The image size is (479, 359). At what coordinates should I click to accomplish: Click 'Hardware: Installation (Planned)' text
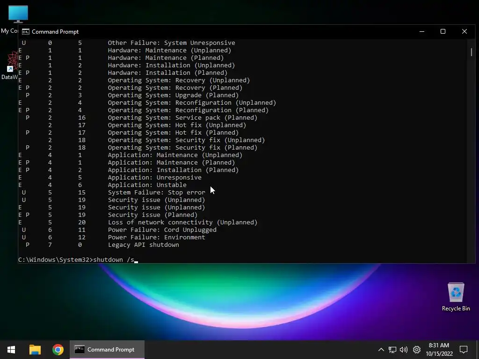(x=168, y=72)
